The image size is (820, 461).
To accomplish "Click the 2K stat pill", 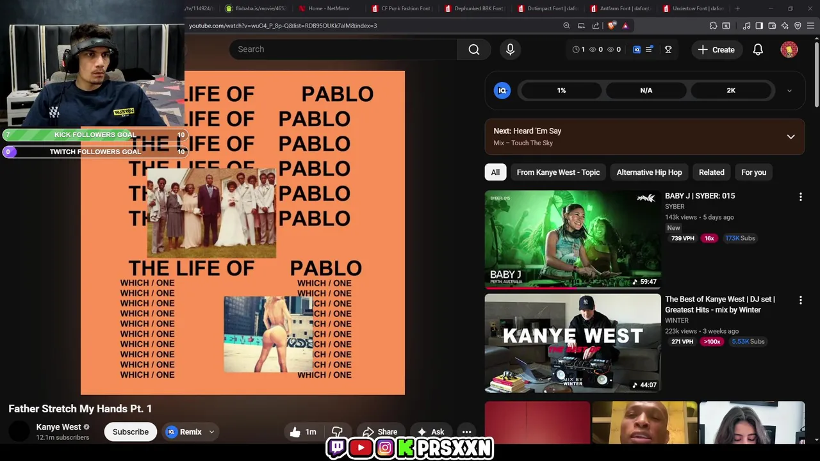I will click(731, 90).
